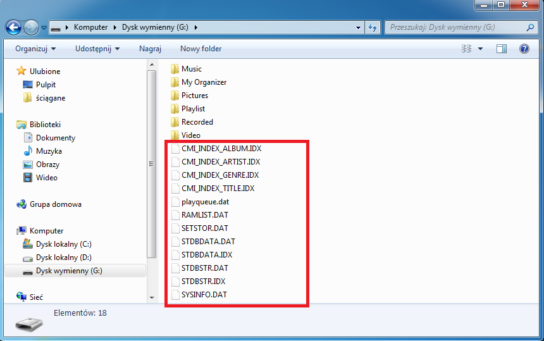Select file SYSINFO.DAT
This screenshot has width=544, height=341.
click(204, 295)
